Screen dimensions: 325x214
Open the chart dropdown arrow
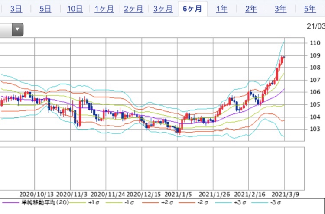pos(17,29)
